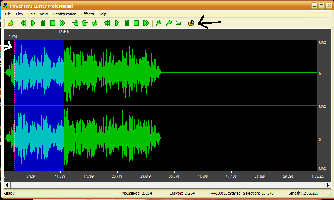Click the OK hand gesture icon
Image resolution: width=334 pixels, height=200 pixels.
pyautogui.click(x=95, y=23)
